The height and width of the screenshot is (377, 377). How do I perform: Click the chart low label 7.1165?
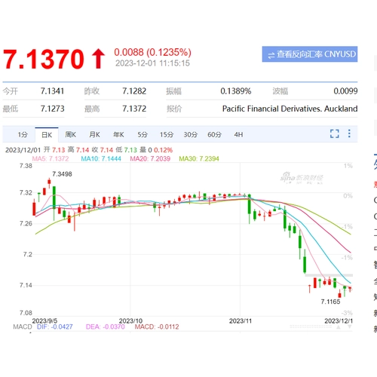click(330, 302)
